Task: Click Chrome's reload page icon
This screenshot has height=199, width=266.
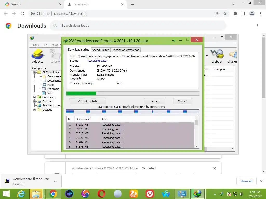Action: tap(22, 13)
